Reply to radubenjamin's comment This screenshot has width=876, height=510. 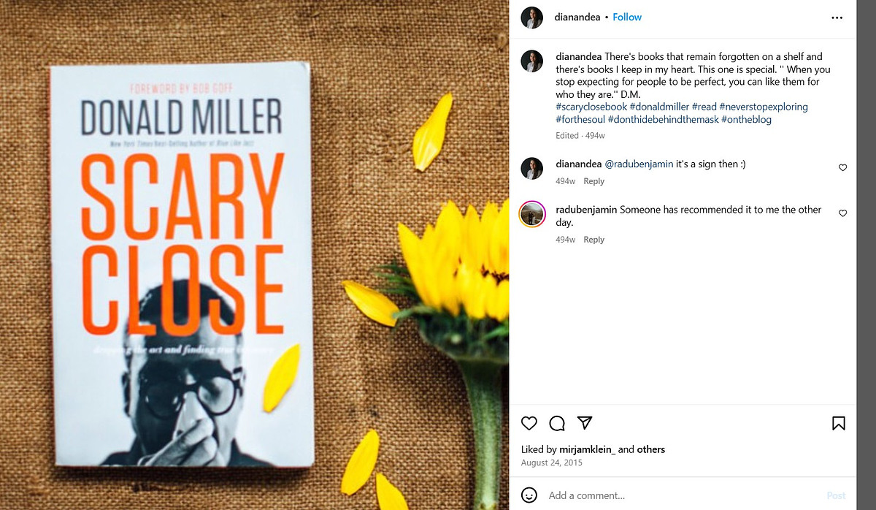(x=594, y=240)
